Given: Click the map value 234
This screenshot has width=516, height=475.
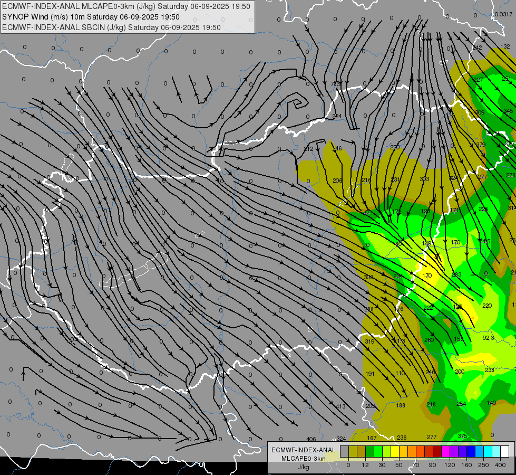Looking at the screenshot, I should click(x=398, y=276).
